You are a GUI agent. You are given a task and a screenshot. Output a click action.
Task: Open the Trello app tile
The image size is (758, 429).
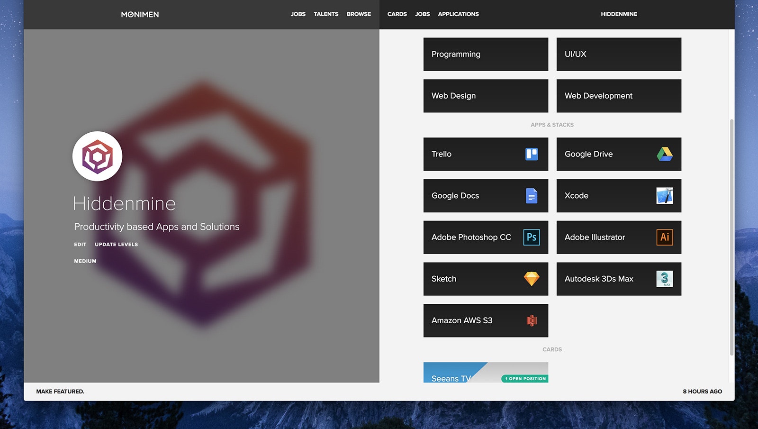(x=486, y=154)
